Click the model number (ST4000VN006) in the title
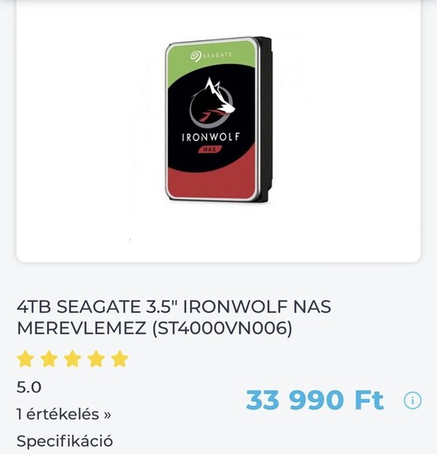Image resolution: width=437 pixels, height=454 pixels. (222, 328)
